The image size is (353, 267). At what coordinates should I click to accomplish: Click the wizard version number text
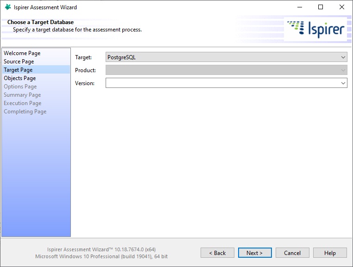101,249
